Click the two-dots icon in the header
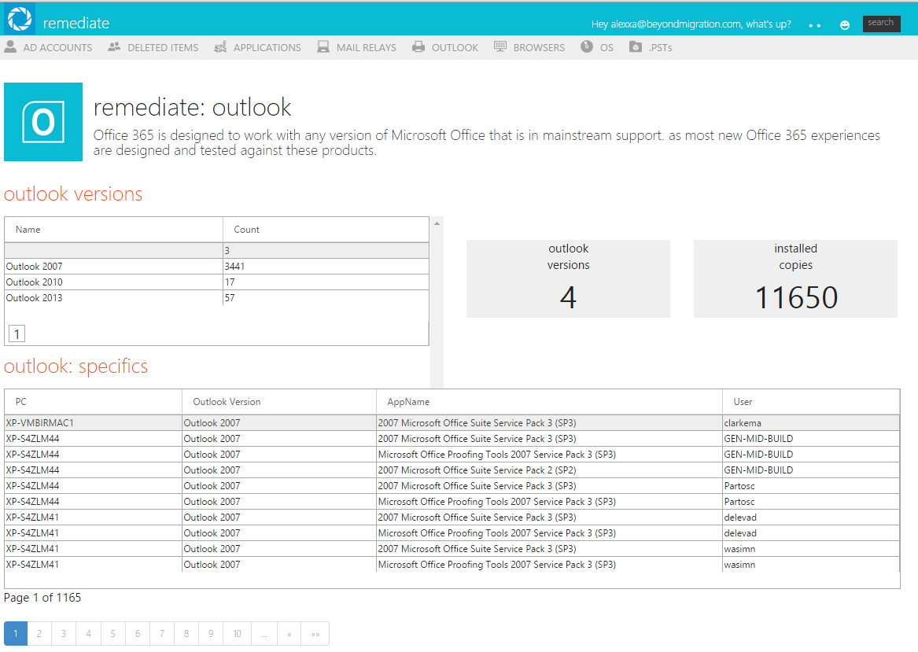918x652 pixels. [814, 26]
